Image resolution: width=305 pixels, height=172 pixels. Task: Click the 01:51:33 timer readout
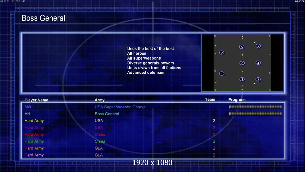[20, 1]
